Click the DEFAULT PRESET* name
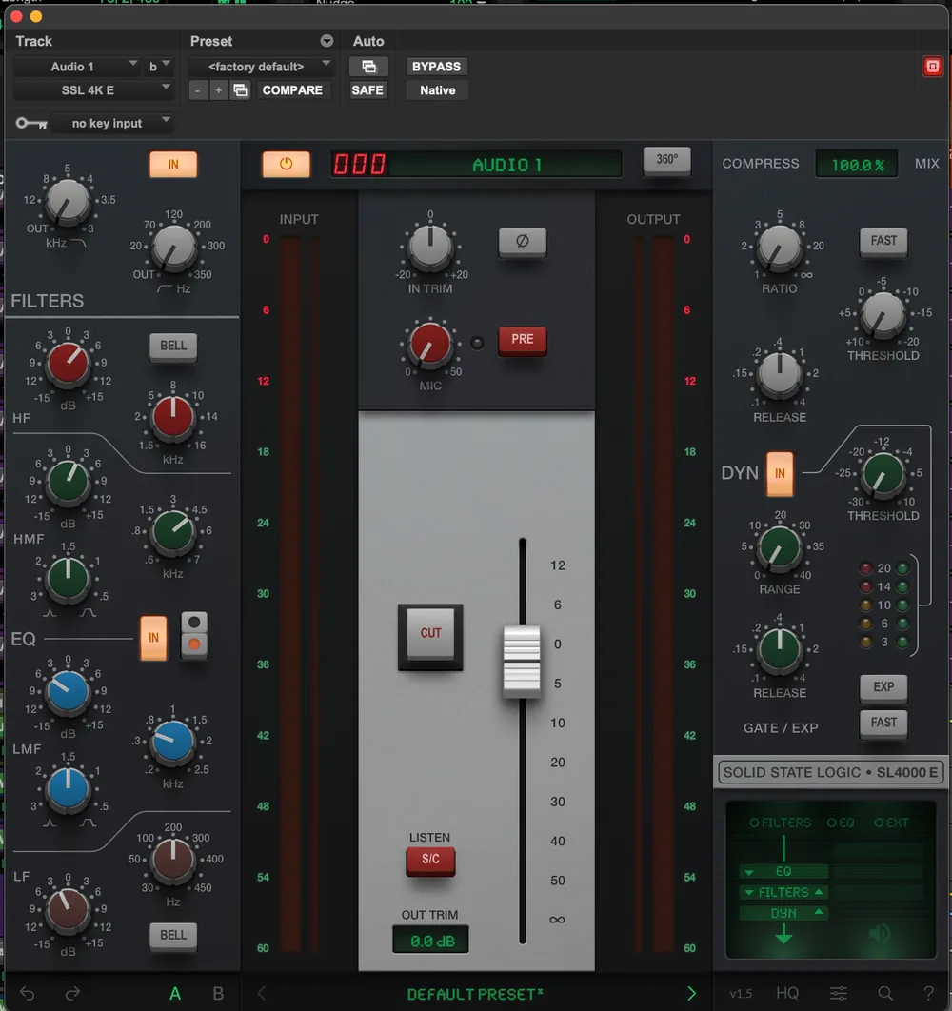The height and width of the screenshot is (1011, 952). coord(475,994)
